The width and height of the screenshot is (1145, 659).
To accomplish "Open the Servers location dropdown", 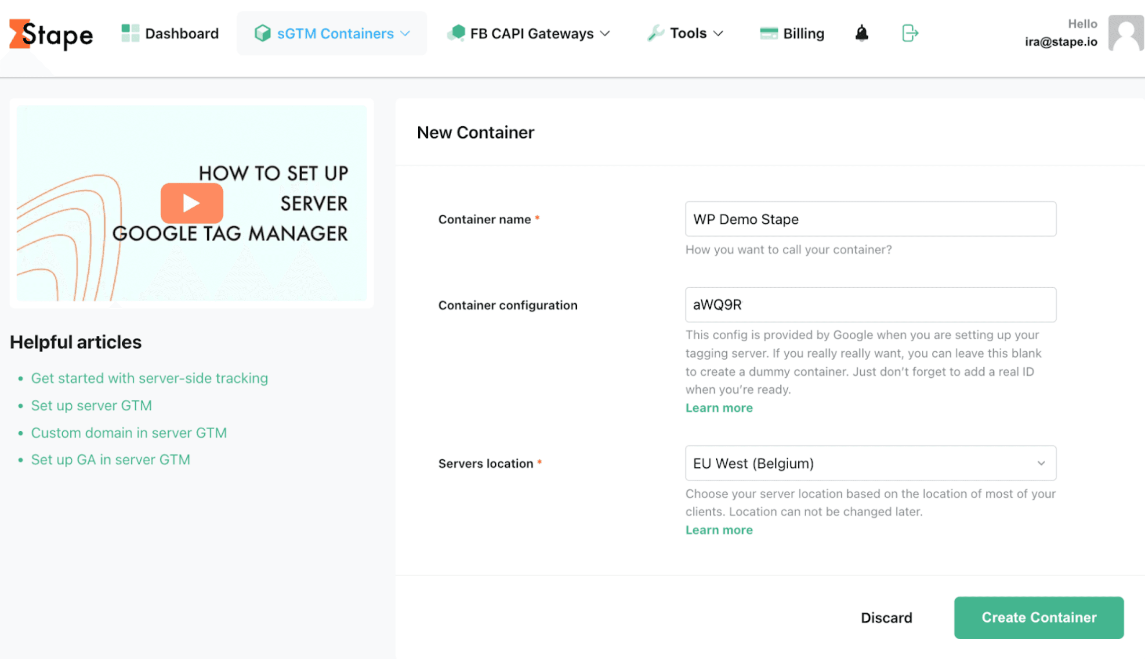I will [870, 463].
